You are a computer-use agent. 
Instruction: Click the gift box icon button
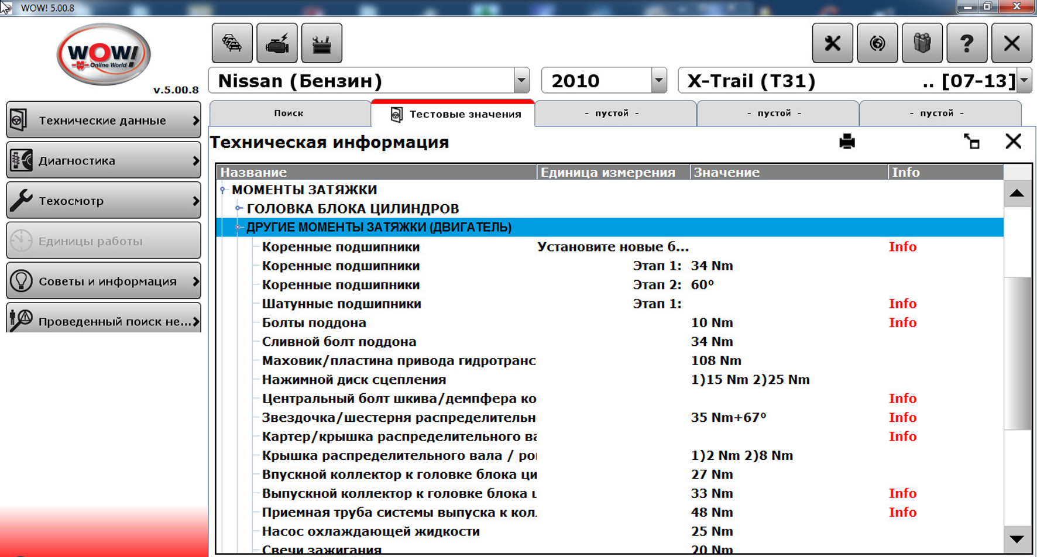[922, 43]
